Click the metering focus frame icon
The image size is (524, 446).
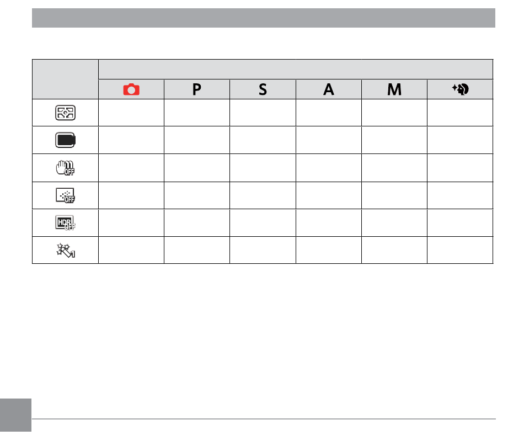pyautogui.click(x=65, y=113)
